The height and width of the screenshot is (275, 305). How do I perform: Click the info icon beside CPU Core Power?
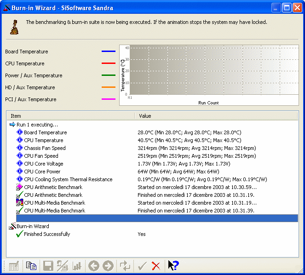[x=20, y=172]
